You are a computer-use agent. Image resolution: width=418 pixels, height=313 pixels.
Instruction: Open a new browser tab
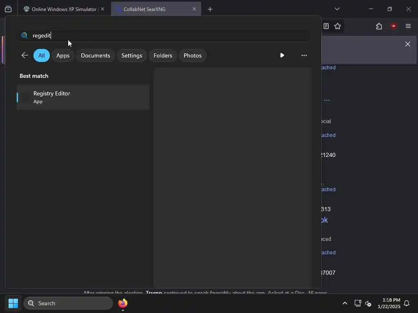(210, 9)
